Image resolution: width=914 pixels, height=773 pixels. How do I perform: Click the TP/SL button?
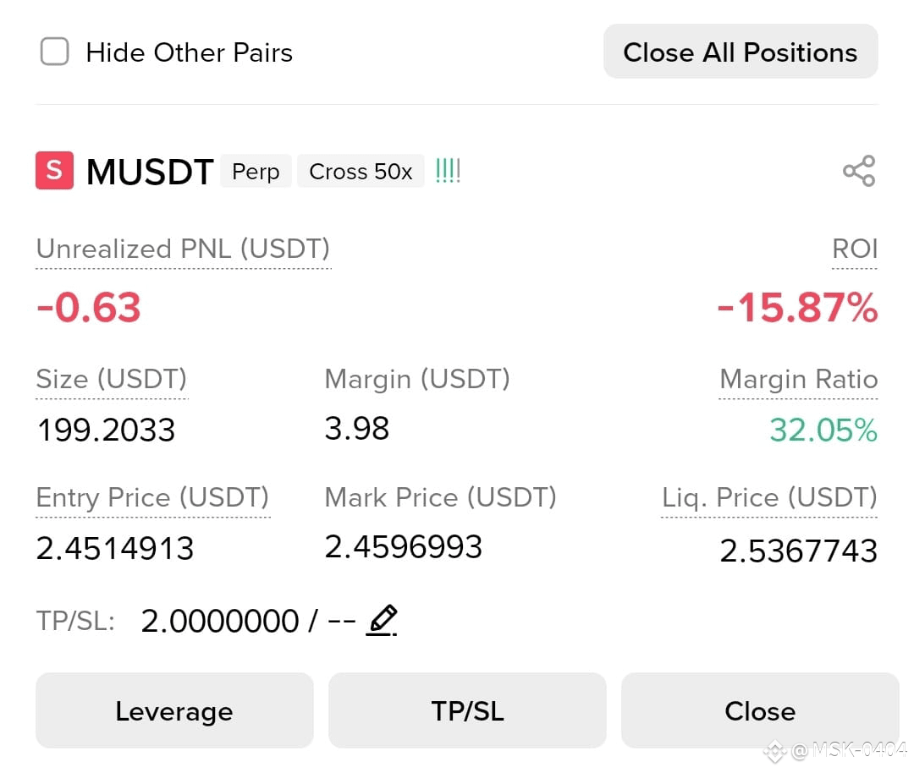click(467, 710)
